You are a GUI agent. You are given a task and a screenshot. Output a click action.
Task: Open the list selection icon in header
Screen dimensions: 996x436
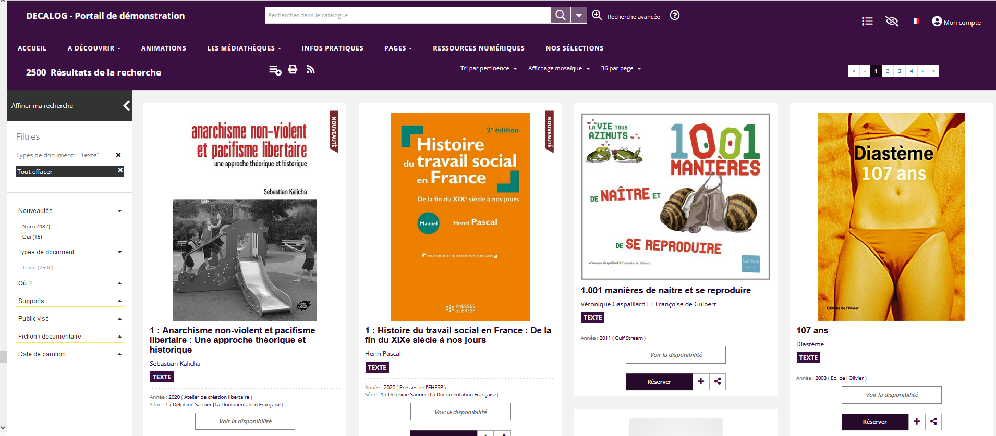pyautogui.click(x=867, y=21)
